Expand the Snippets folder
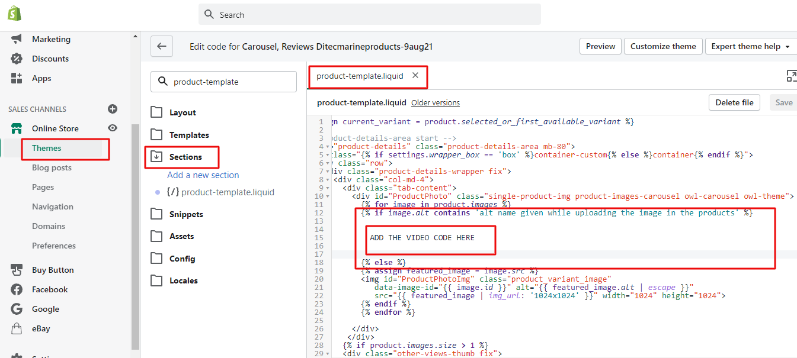This screenshot has height=358, width=797. pyautogui.click(x=156, y=214)
